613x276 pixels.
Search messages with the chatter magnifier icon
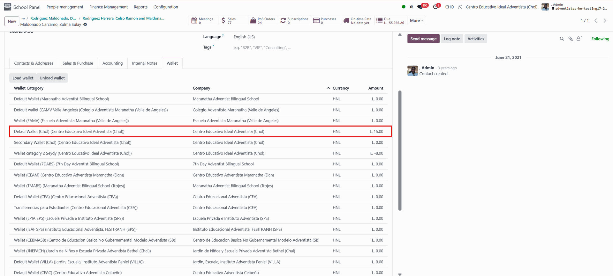click(x=562, y=39)
